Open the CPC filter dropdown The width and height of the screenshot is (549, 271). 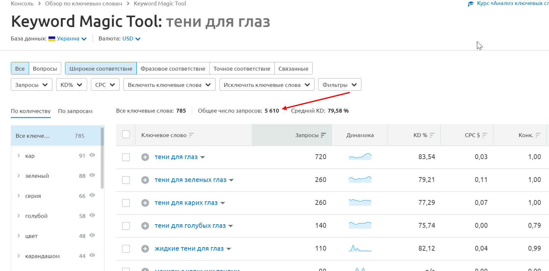click(105, 85)
